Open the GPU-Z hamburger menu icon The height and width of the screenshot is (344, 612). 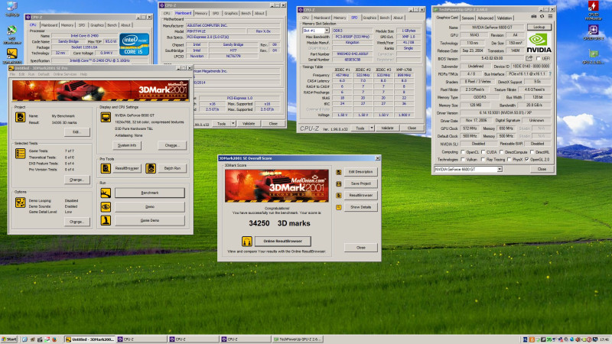coord(550,16)
